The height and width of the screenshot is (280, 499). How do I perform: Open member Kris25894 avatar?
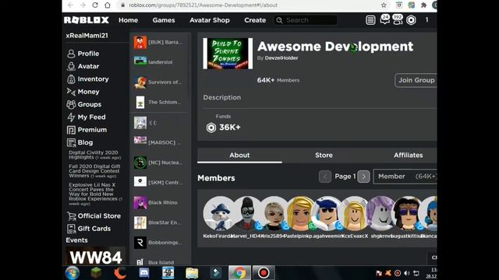274,214
